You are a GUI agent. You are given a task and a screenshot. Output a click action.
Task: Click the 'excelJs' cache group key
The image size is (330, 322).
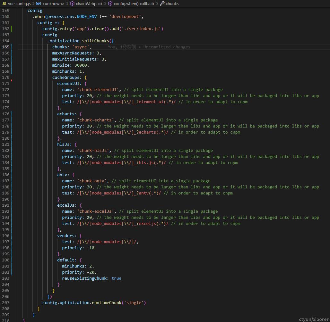coord(66,205)
